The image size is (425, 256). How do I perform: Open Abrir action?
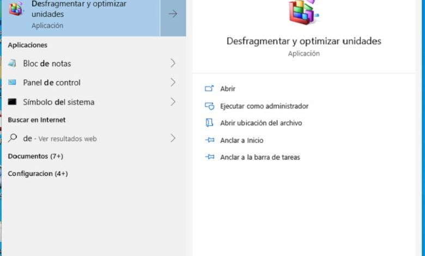click(x=228, y=89)
